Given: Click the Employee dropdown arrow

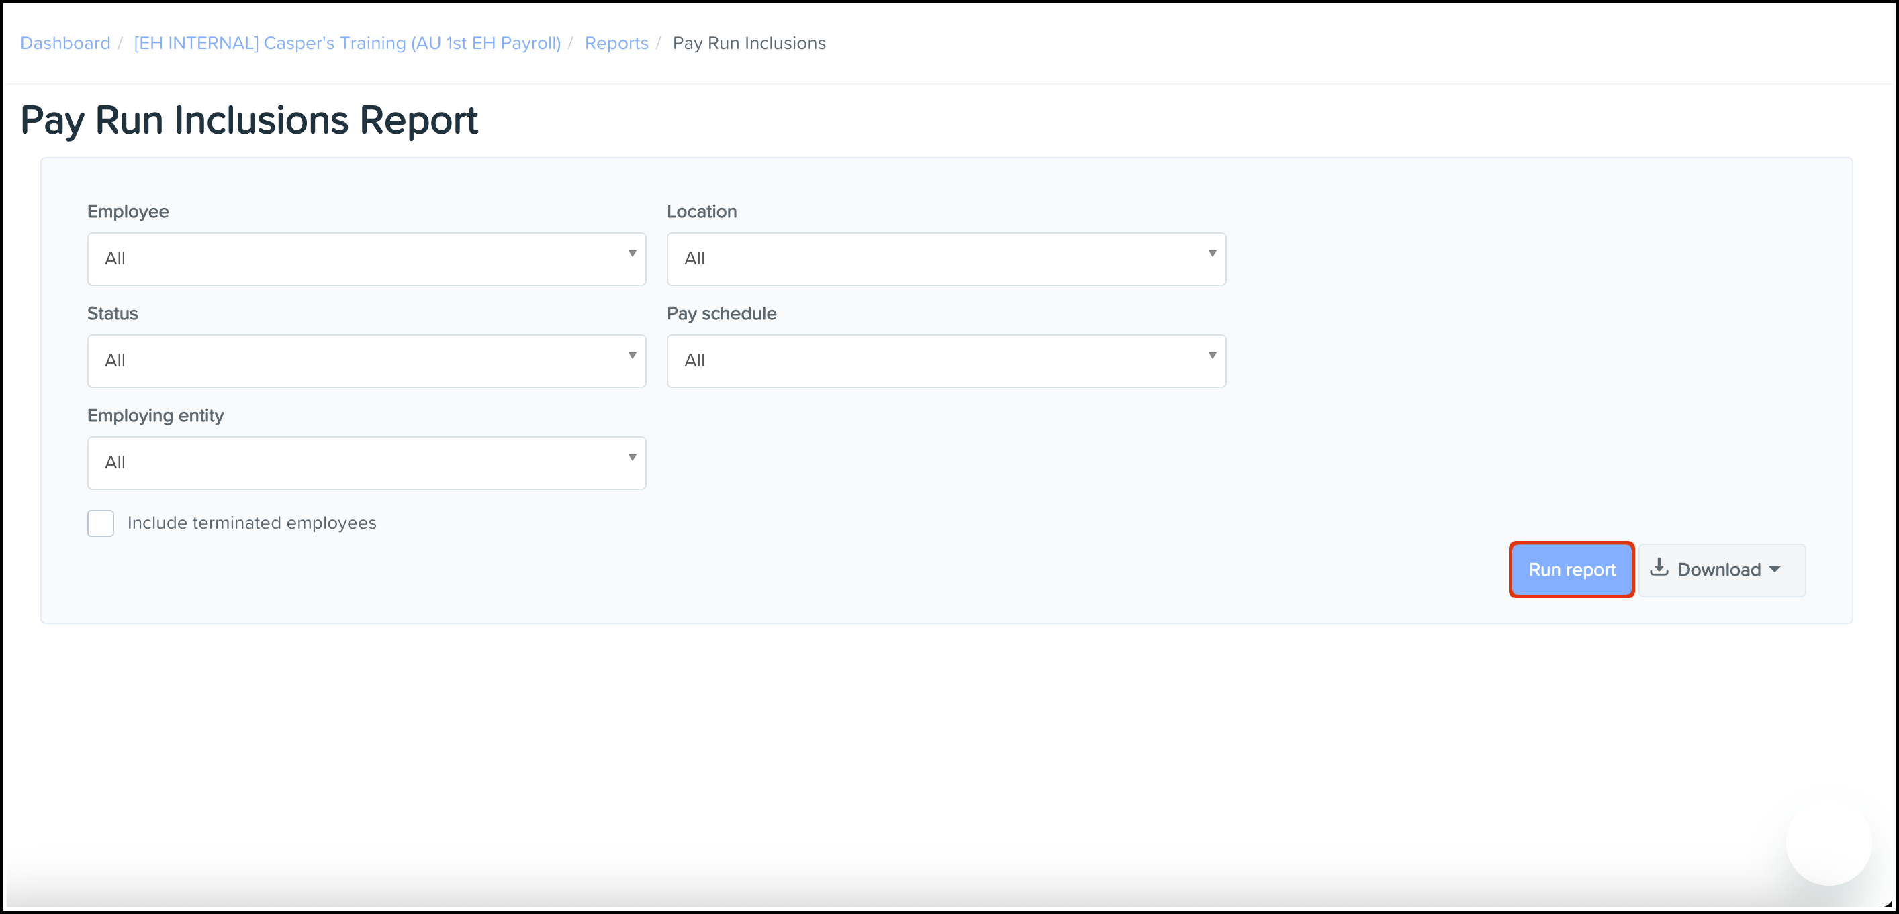Looking at the screenshot, I should pyautogui.click(x=632, y=254).
